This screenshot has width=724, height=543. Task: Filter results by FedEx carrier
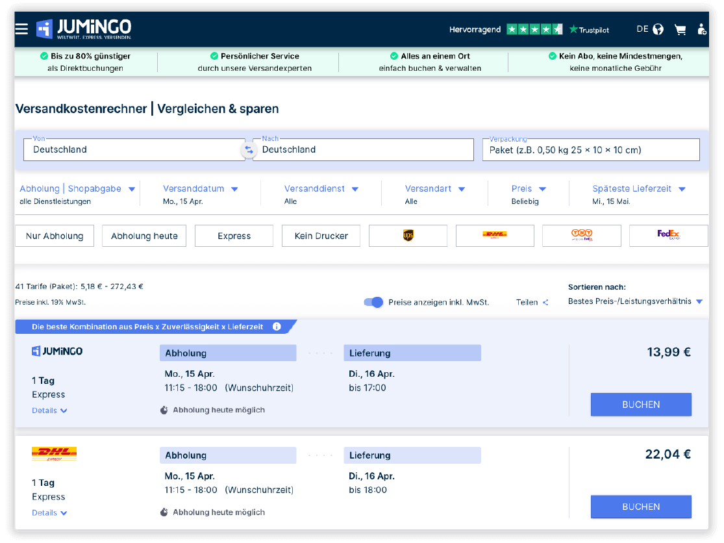(668, 236)
